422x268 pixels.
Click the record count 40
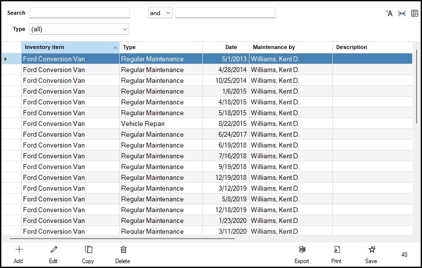click(404, 255)
